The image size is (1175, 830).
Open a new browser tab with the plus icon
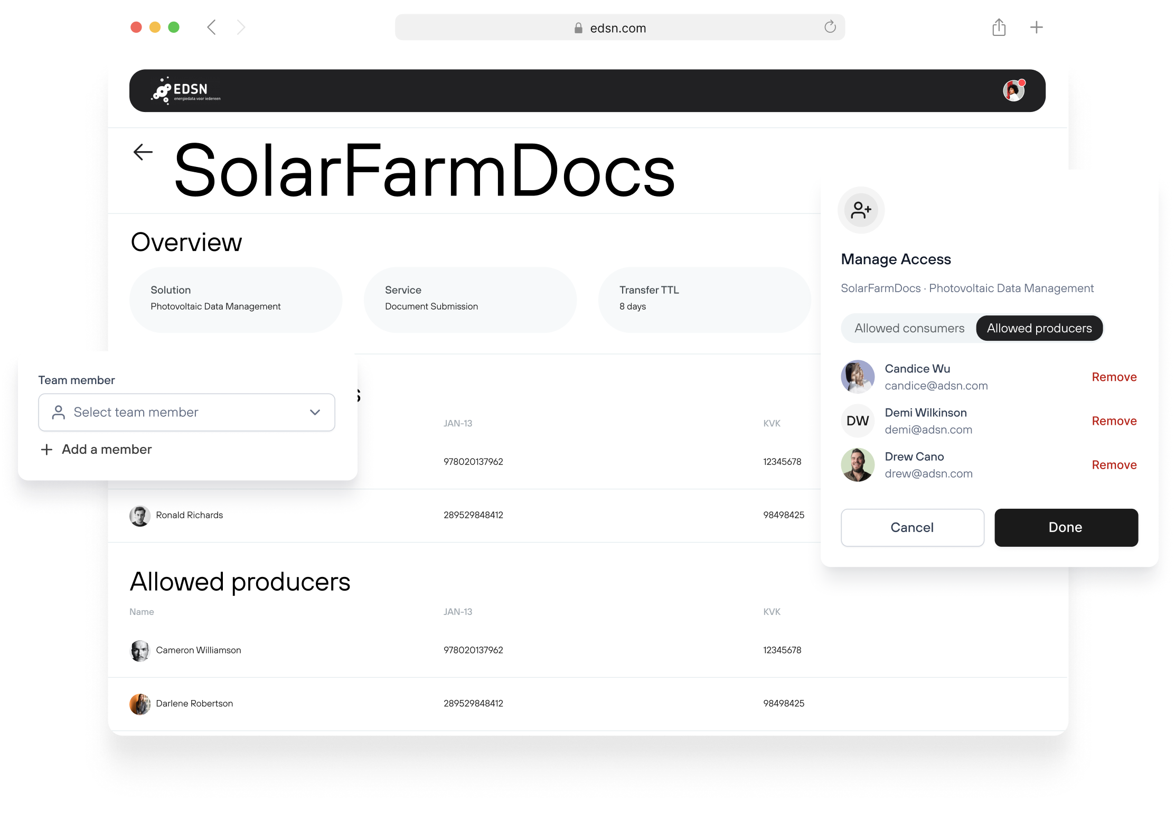1036,27
